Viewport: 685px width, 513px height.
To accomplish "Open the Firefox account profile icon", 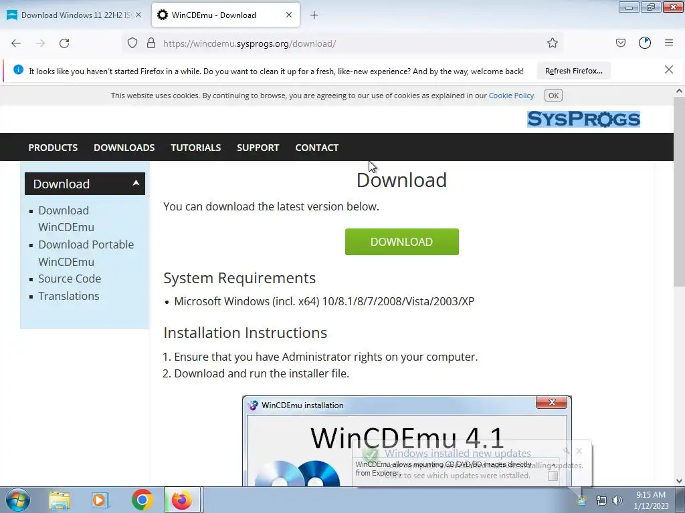I will pos(645,43).
